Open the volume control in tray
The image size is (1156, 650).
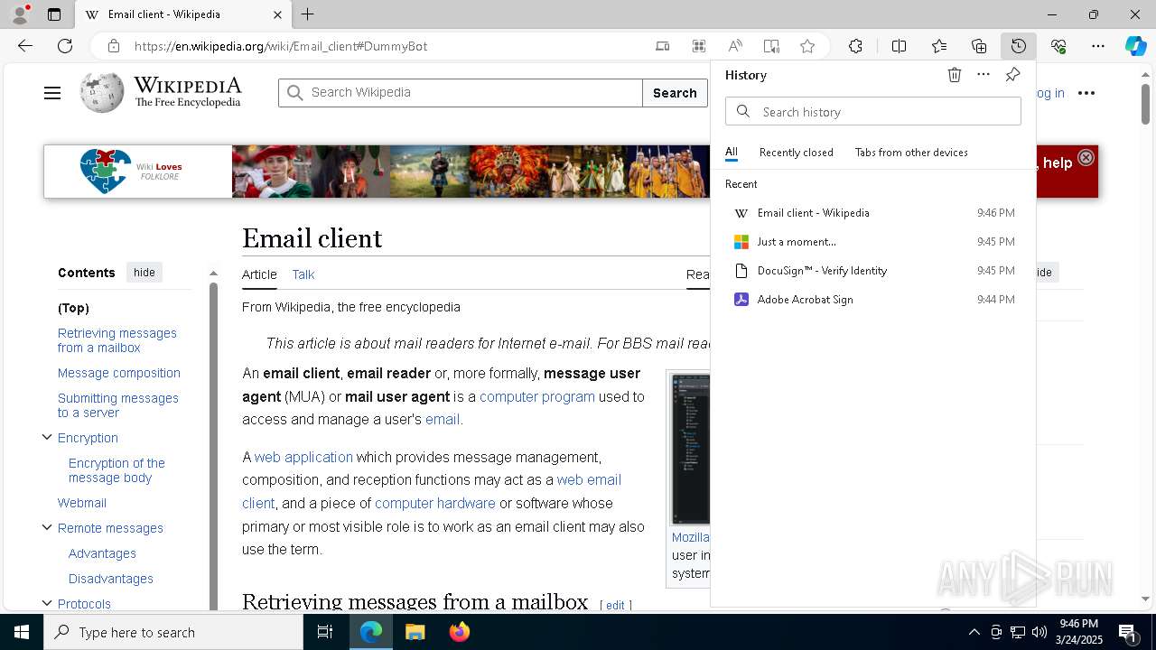(x=1039, y=632)
